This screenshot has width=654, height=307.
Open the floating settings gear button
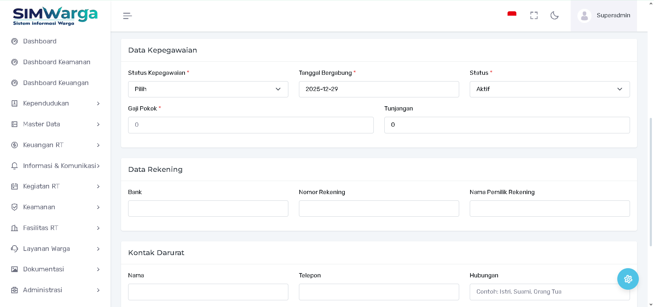[x=628, y=279]
